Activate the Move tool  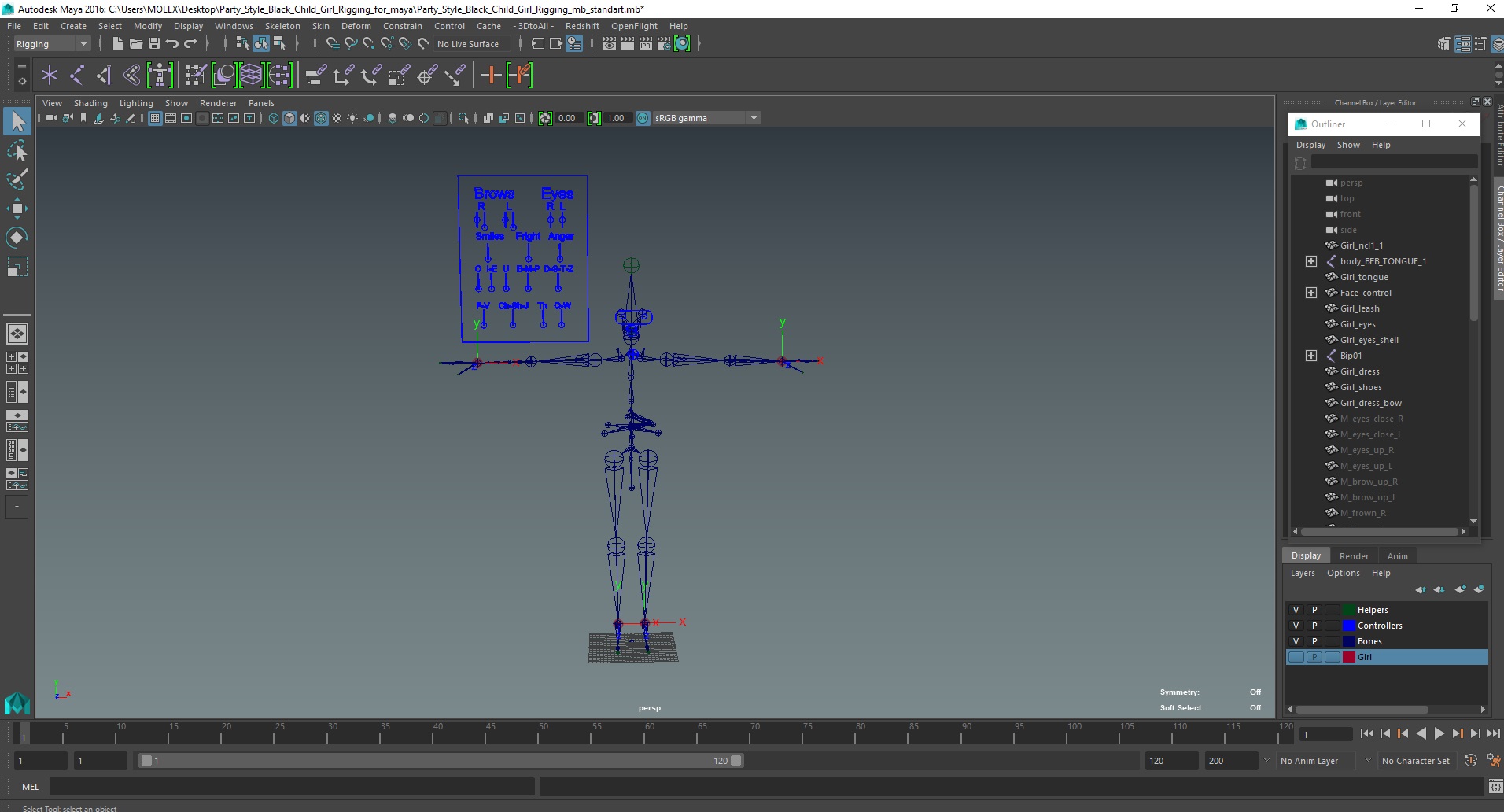click(x=17, y=209)
